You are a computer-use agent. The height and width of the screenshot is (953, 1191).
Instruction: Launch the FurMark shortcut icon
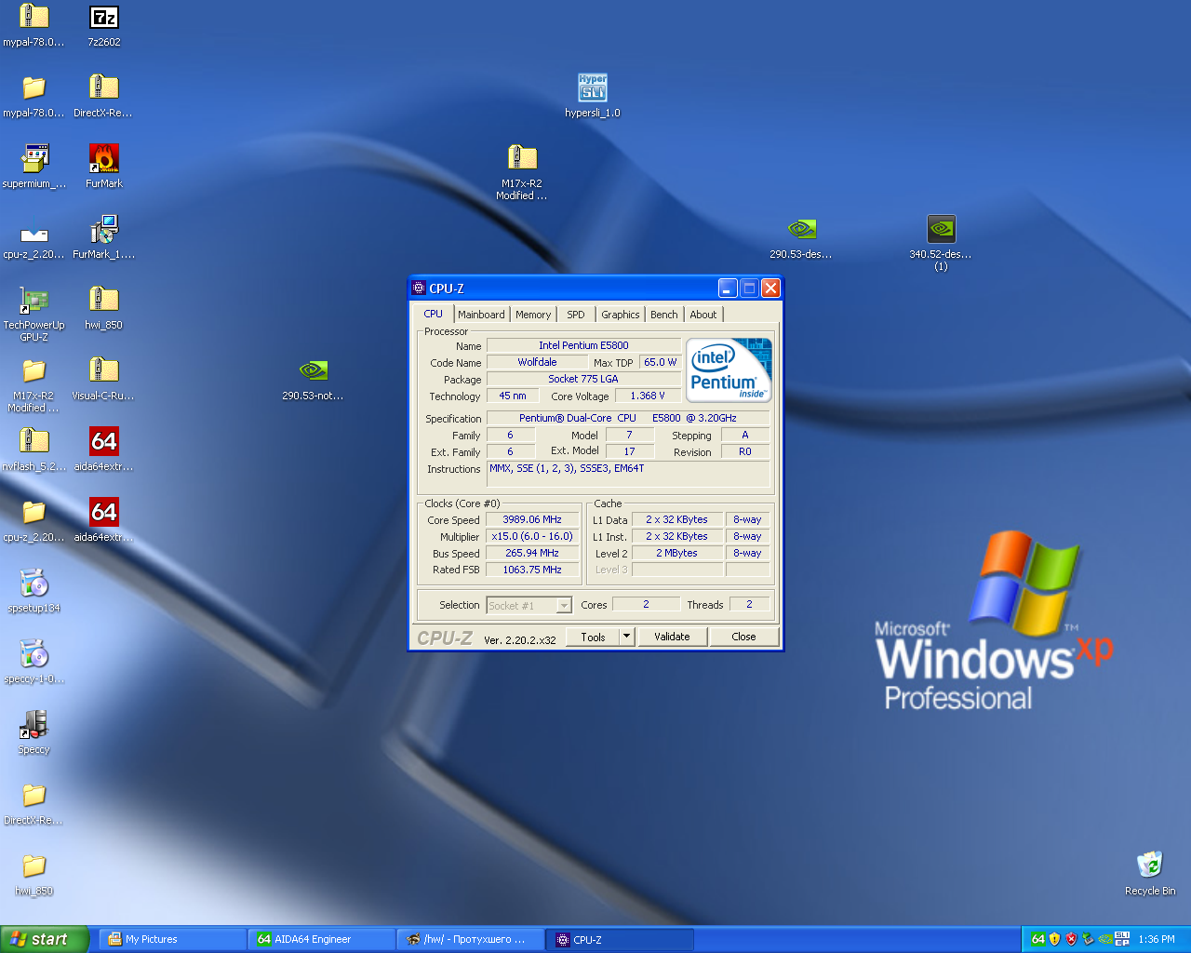tap(104, 159)
